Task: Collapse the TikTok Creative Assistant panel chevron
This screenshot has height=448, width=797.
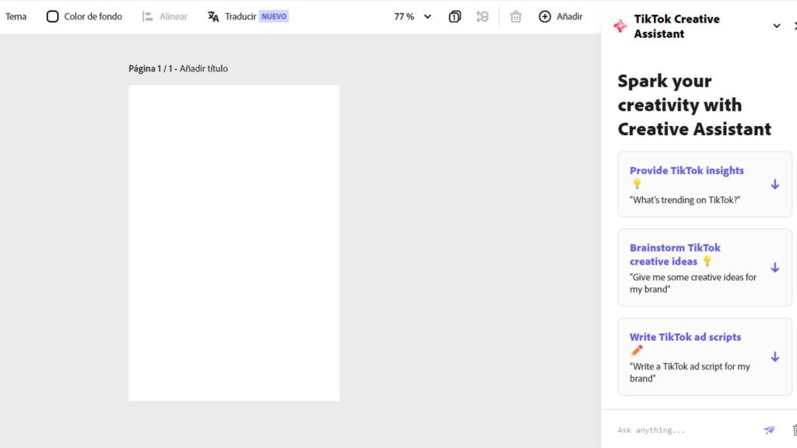Action: [777, 26]
